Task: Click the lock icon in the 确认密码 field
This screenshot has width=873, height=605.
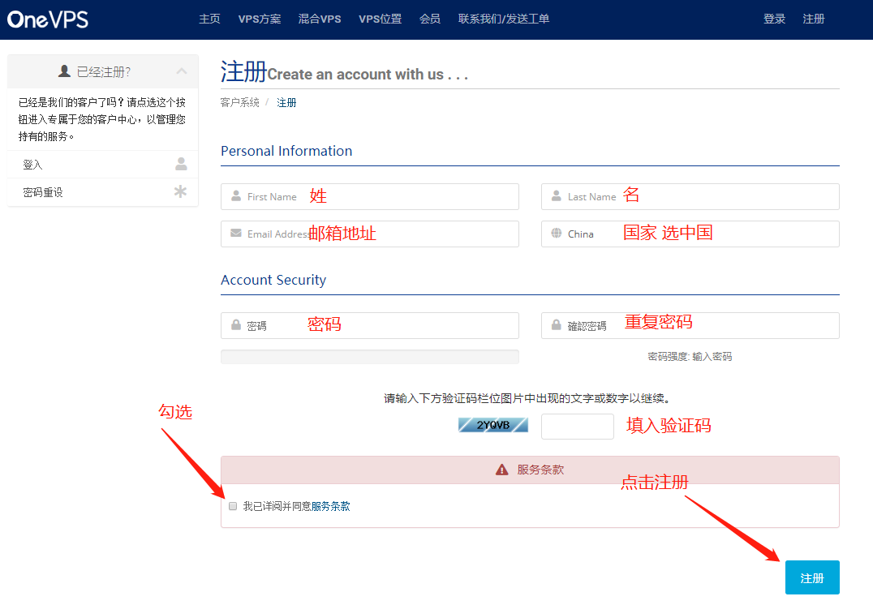Action: (x=554, y=325)
